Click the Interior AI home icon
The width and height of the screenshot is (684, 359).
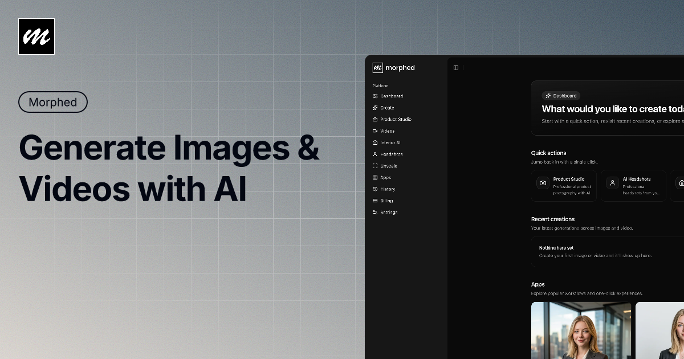(x=376, y=142)
